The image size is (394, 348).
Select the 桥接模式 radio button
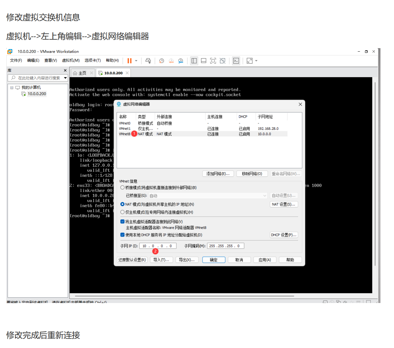122,188
